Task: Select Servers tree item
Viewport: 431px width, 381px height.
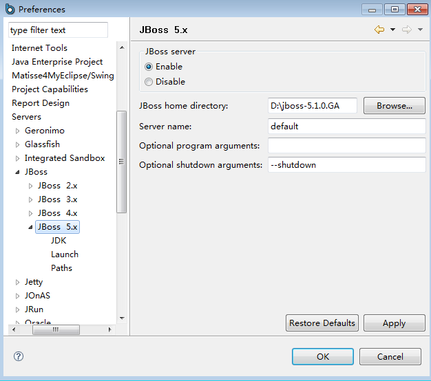Action: point(26,117)
